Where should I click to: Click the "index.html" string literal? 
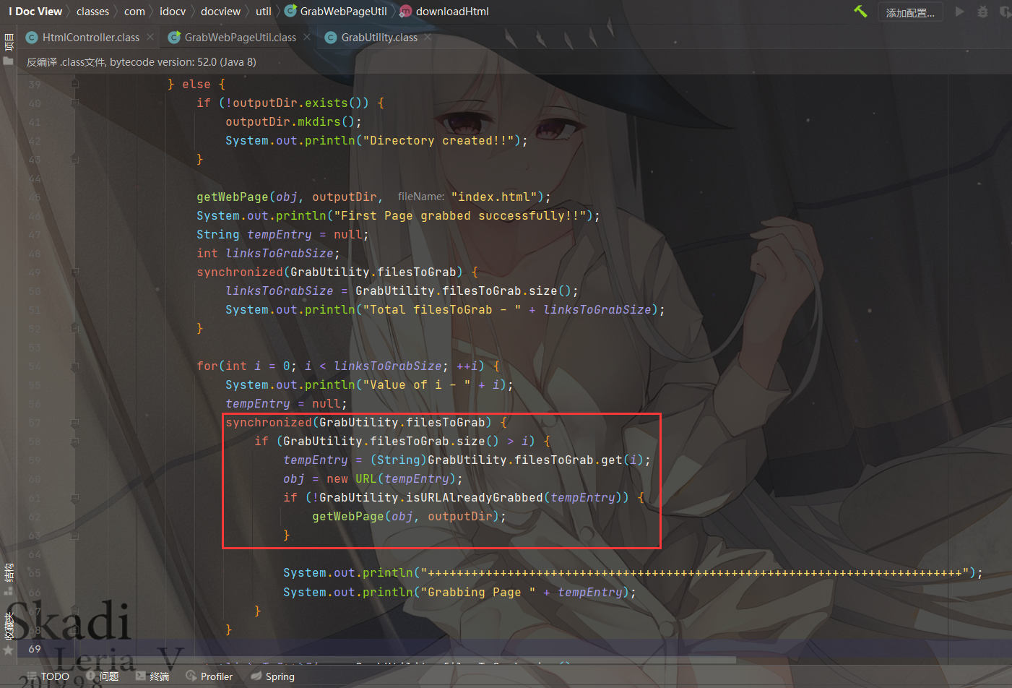494,197
